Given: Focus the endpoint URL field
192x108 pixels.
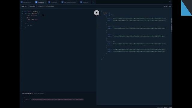Looking at the screenshot, I should click(100, 6).
